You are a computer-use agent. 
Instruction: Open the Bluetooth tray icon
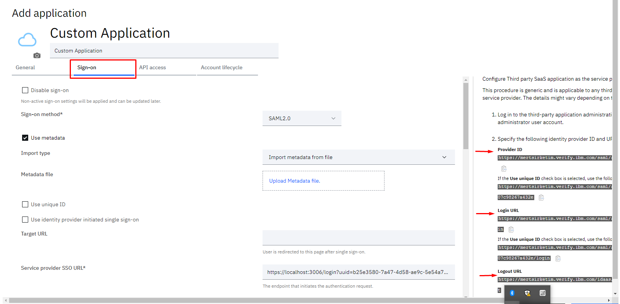[512, 293]
